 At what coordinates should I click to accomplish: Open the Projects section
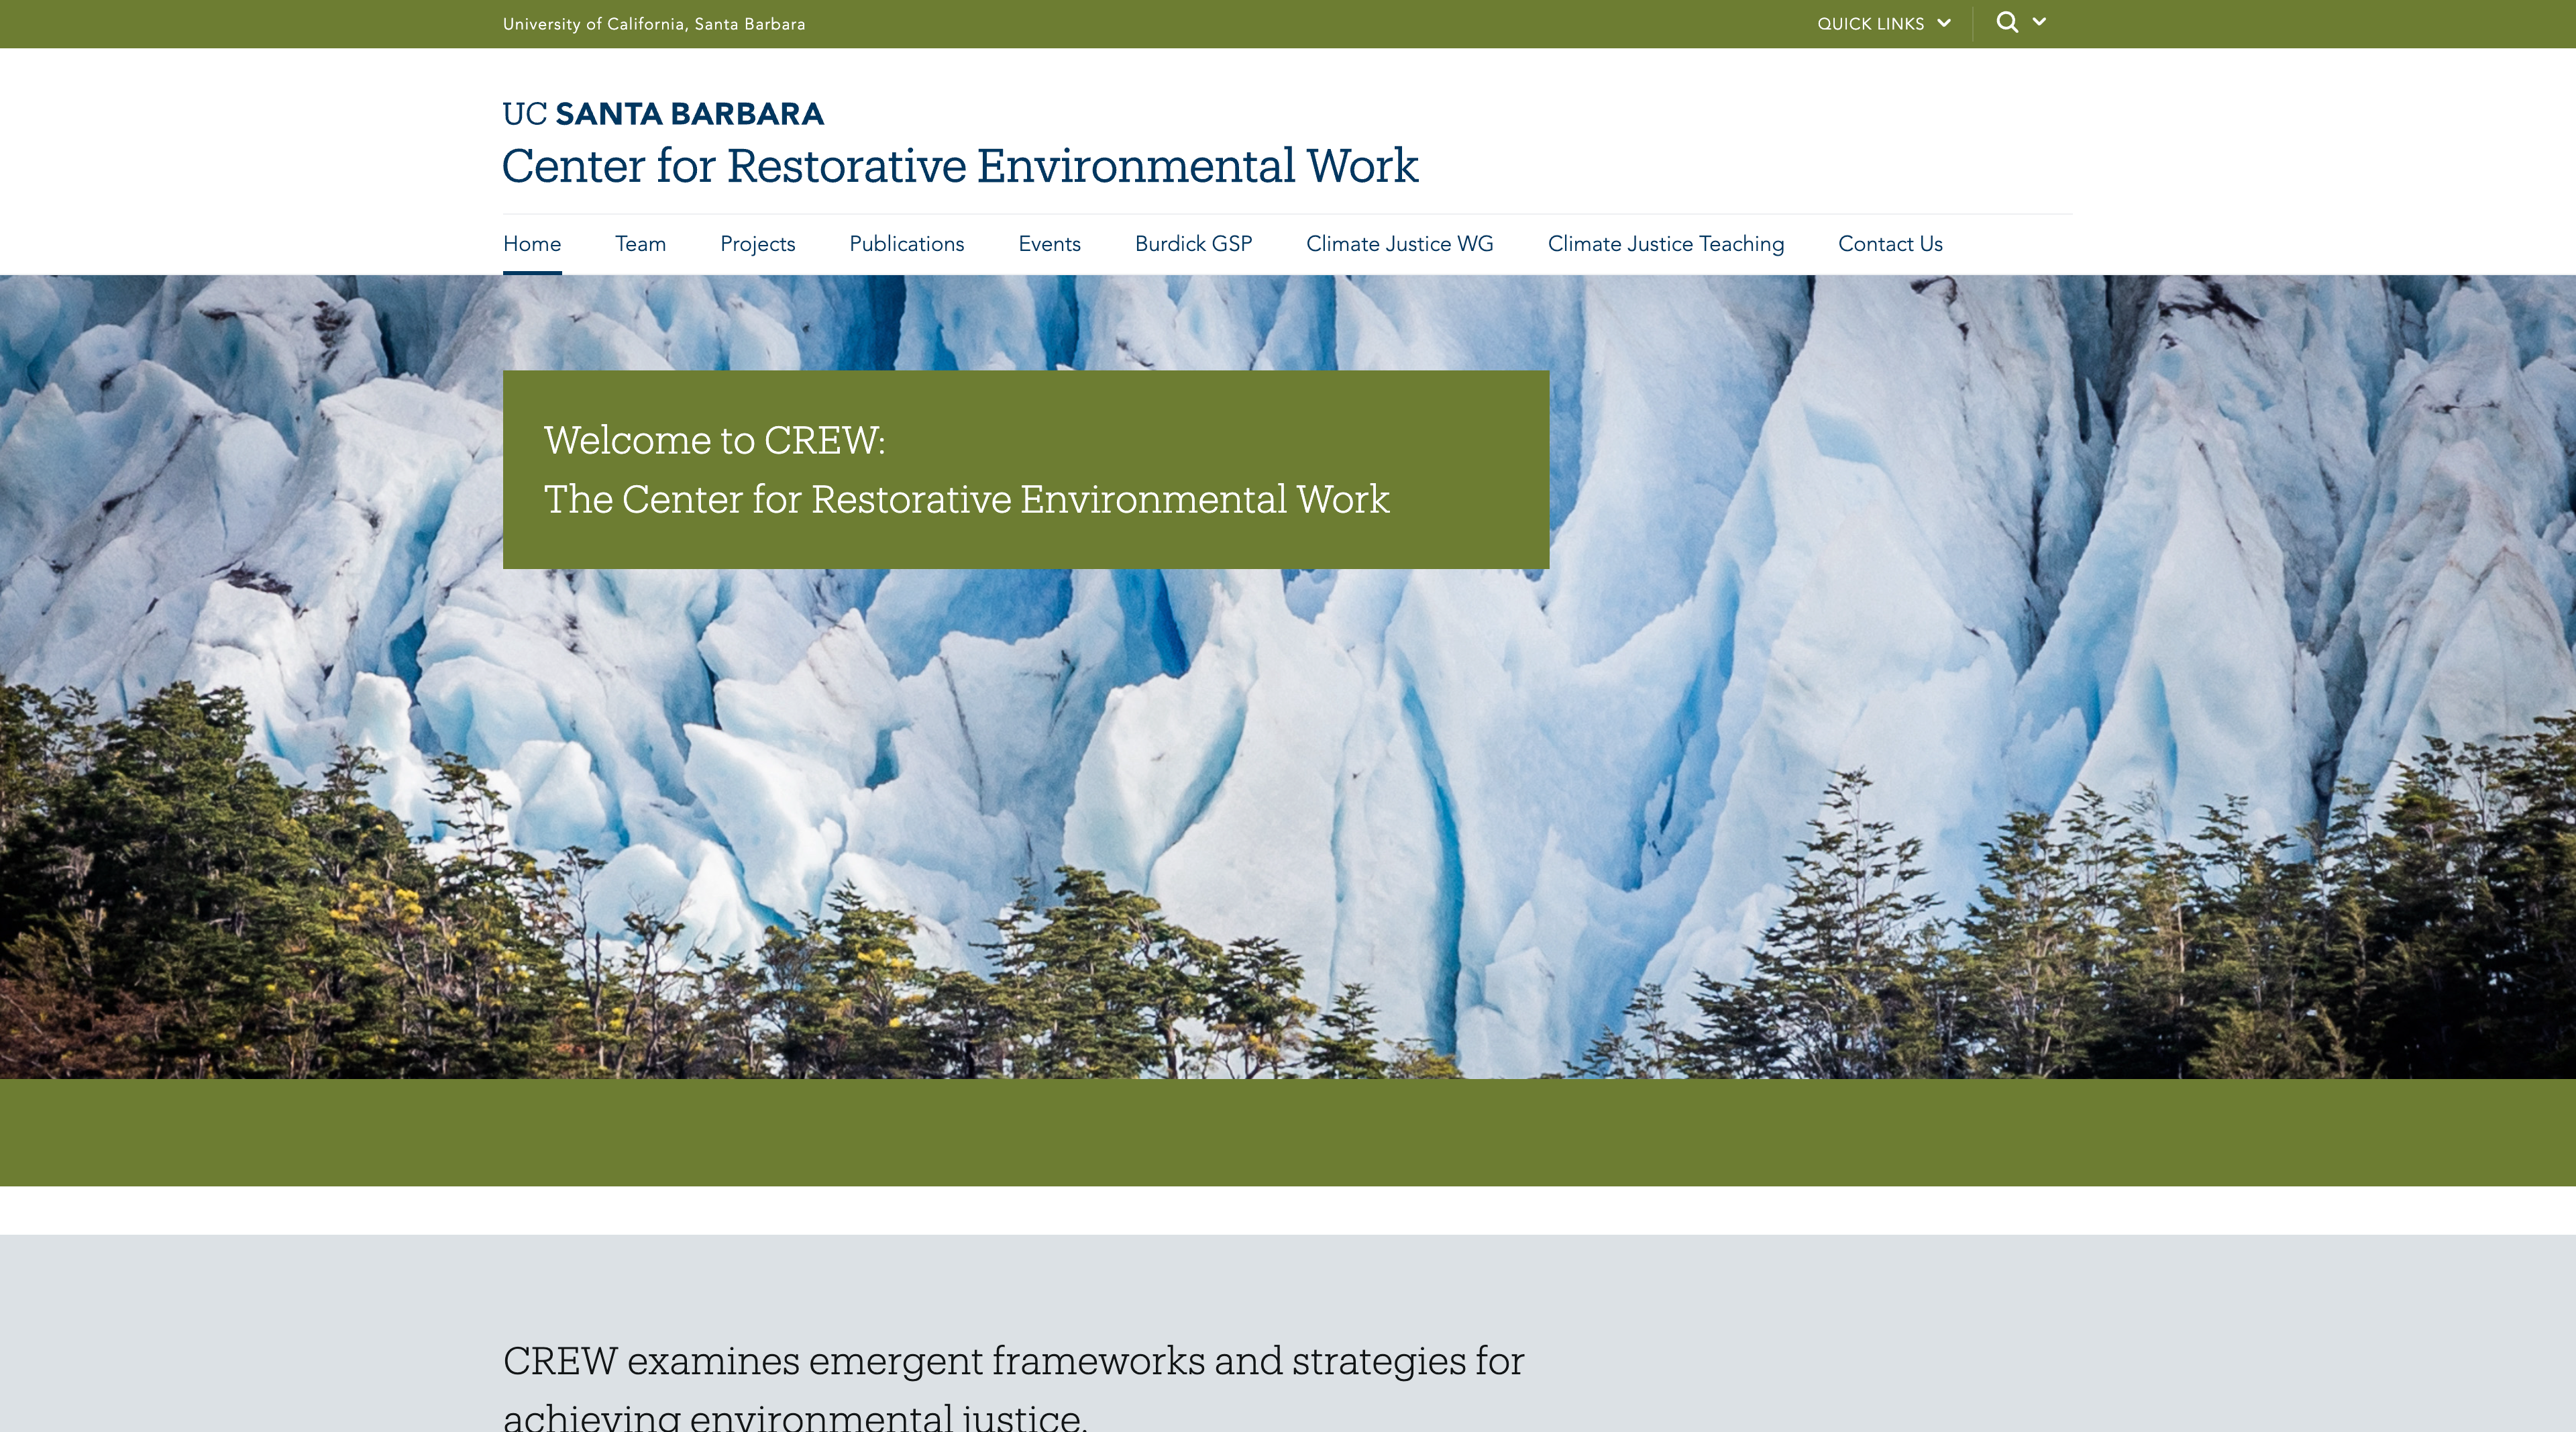[x=757, y=243]
